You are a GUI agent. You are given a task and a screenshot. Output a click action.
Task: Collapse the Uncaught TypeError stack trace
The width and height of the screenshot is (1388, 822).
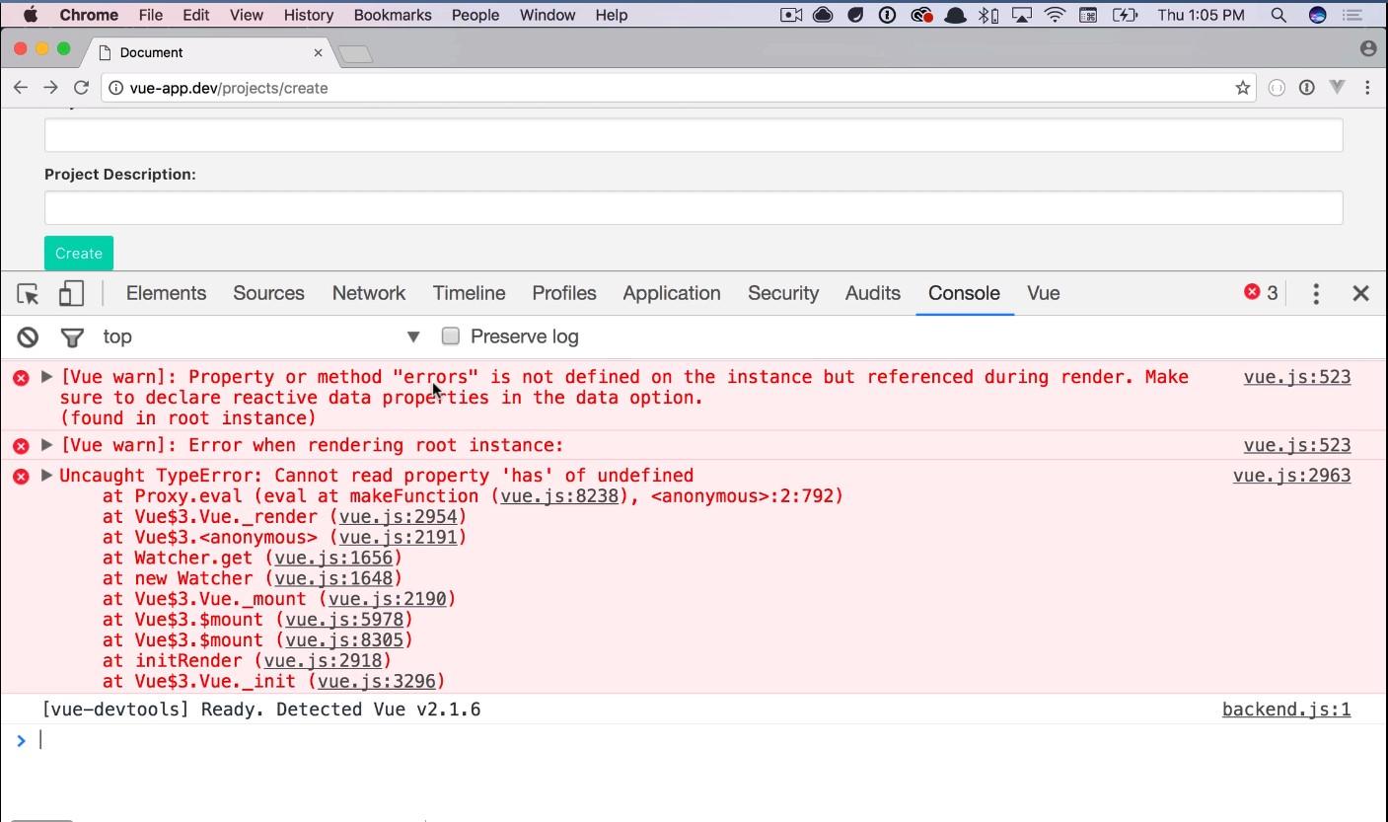click(46, 476)
